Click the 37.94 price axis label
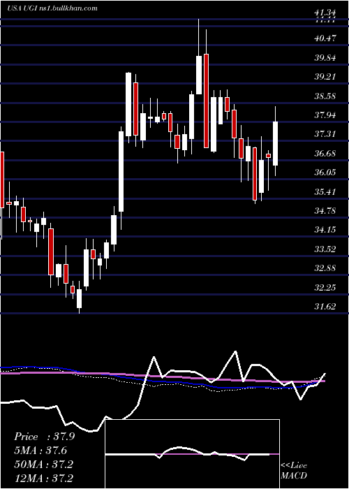Screen dimensions: 349x489 (325, 115)
